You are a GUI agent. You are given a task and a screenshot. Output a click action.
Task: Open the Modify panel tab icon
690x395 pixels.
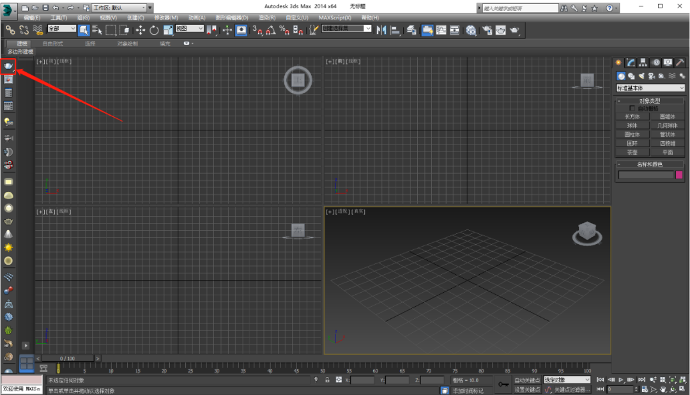click(631, 63)
